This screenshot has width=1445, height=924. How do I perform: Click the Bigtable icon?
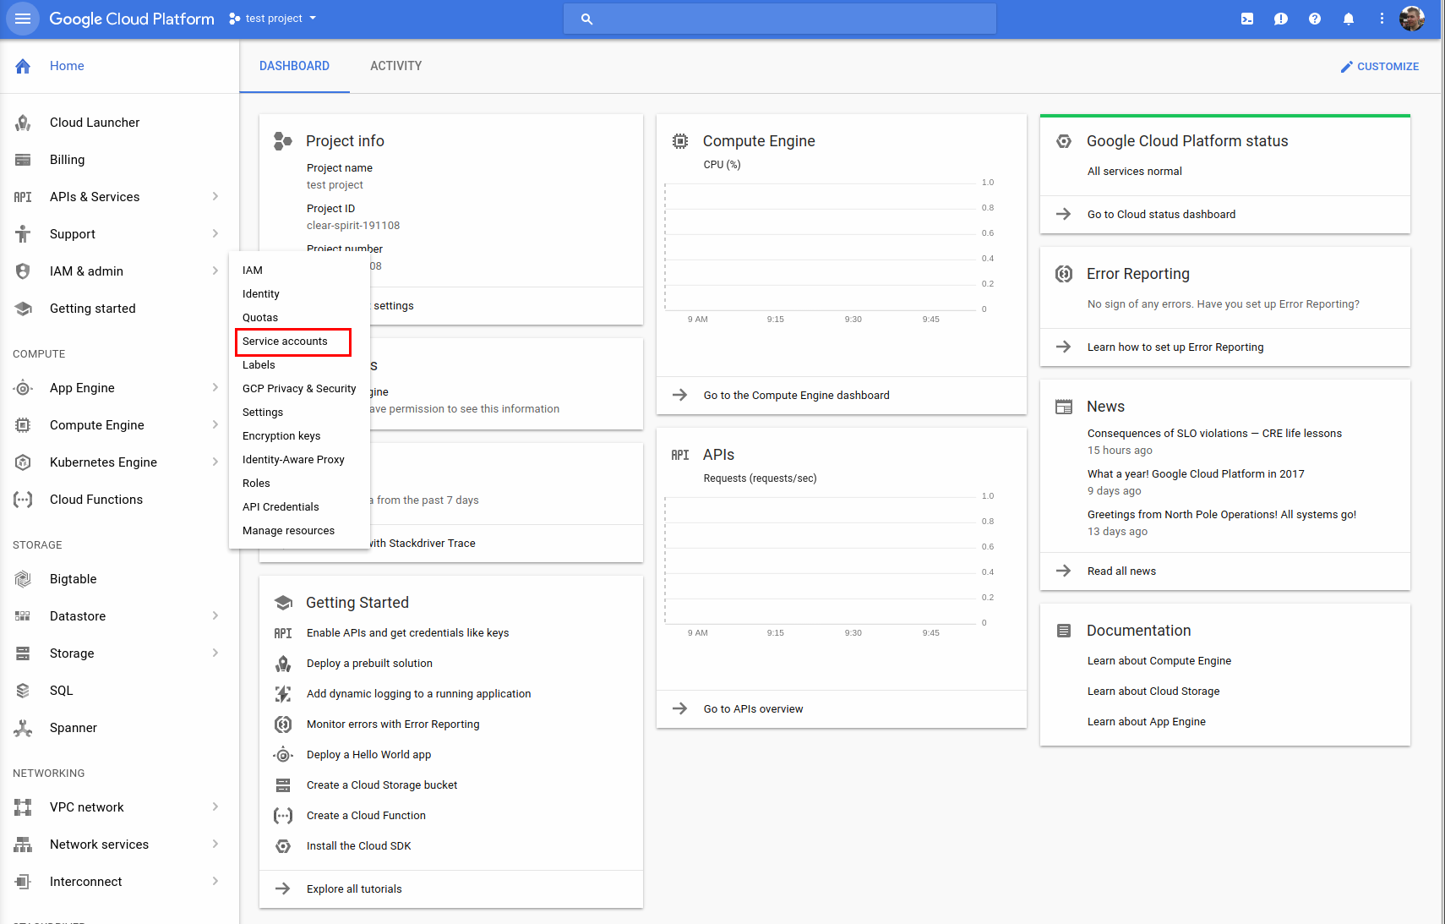(x=23, y=579)
